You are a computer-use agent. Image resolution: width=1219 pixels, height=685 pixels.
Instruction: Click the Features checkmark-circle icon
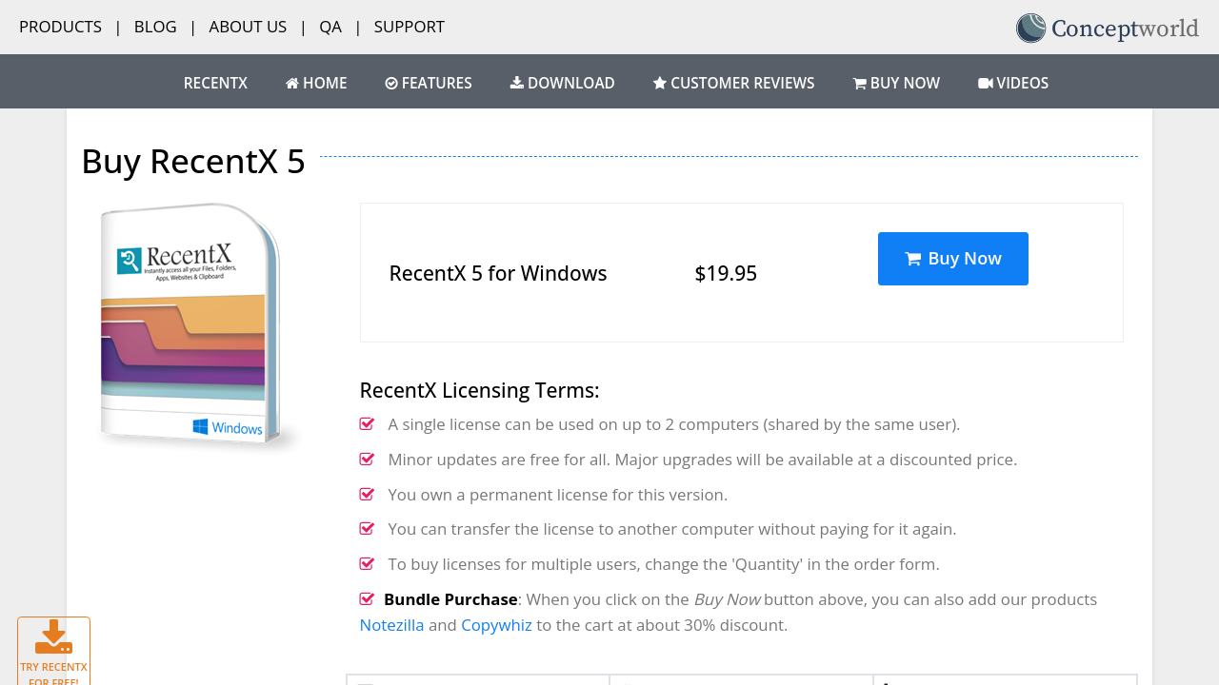pos(391,84)
